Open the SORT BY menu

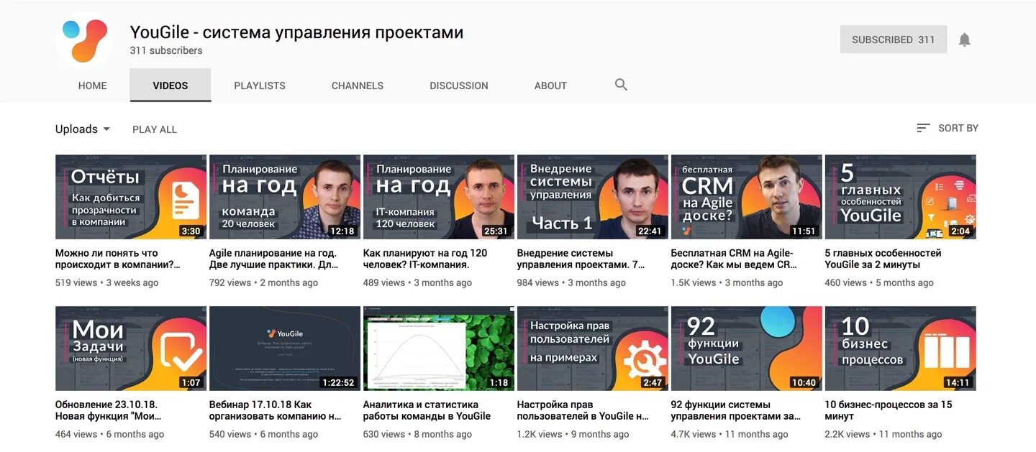(948, 128)
